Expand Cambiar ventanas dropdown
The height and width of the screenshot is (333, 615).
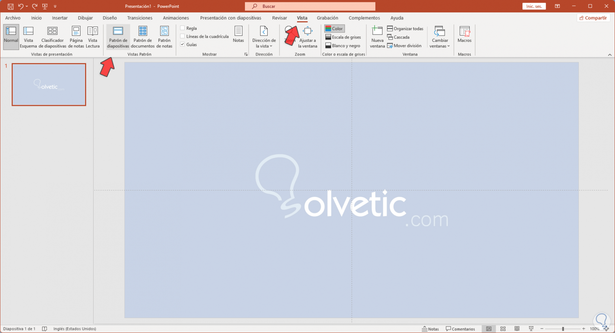pyautogui.click(x=440, y=37)
